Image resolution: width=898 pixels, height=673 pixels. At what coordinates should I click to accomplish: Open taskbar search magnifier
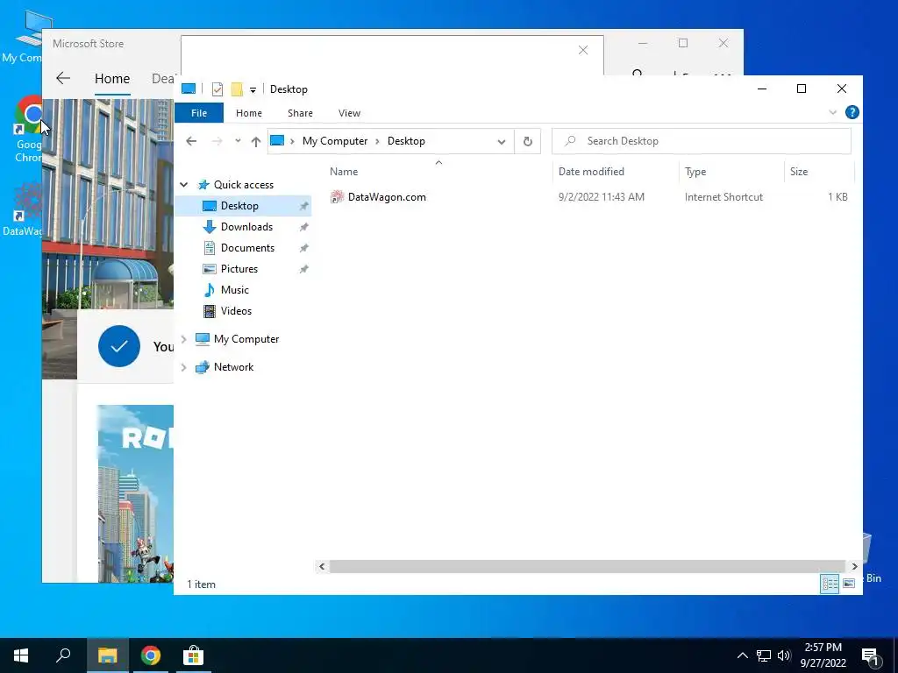(x=63, y=655)
